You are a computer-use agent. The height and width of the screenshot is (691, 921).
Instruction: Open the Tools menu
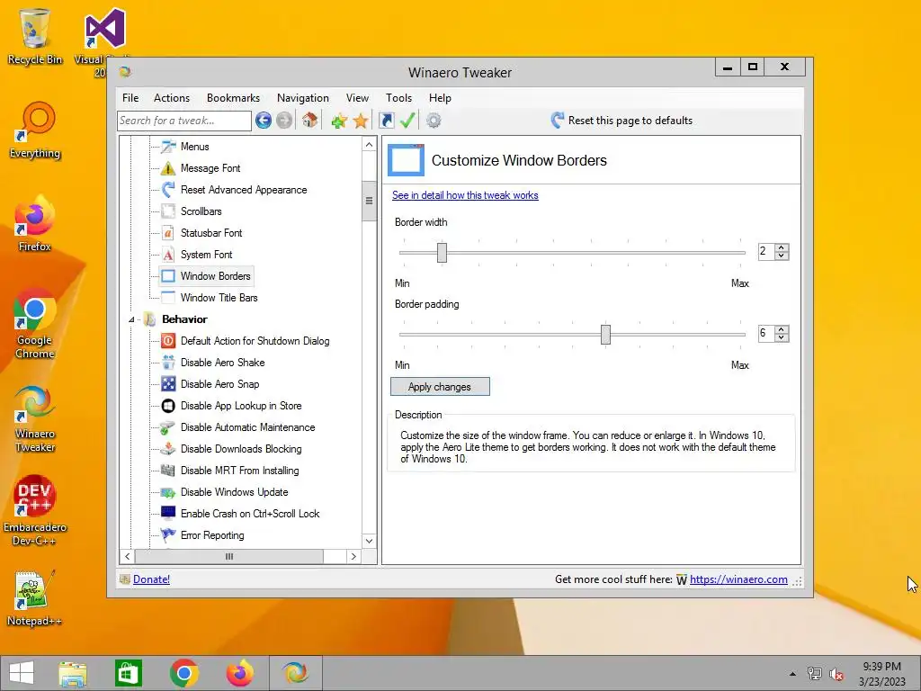click(x=398, y=98)
